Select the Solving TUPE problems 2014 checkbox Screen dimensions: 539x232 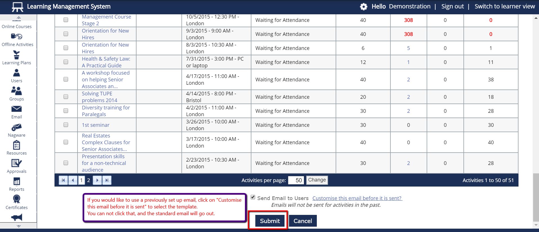click(x=66, y=97)
